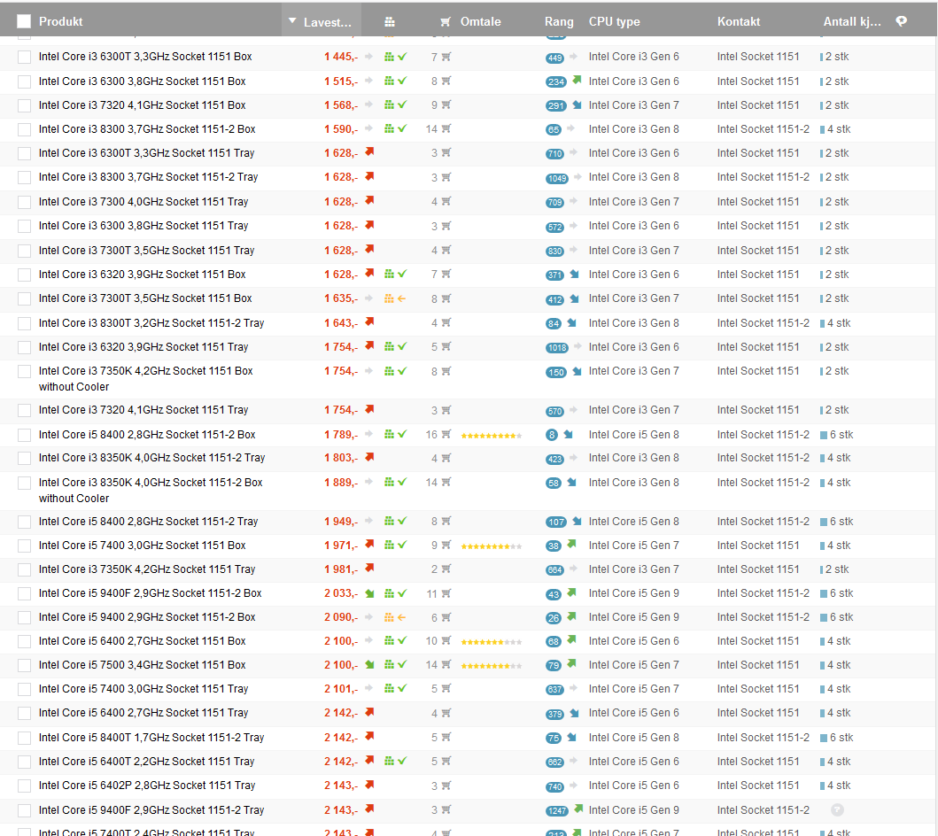Sort by the shopping cart column icon

pyautogui.click(x=445, y=22)
